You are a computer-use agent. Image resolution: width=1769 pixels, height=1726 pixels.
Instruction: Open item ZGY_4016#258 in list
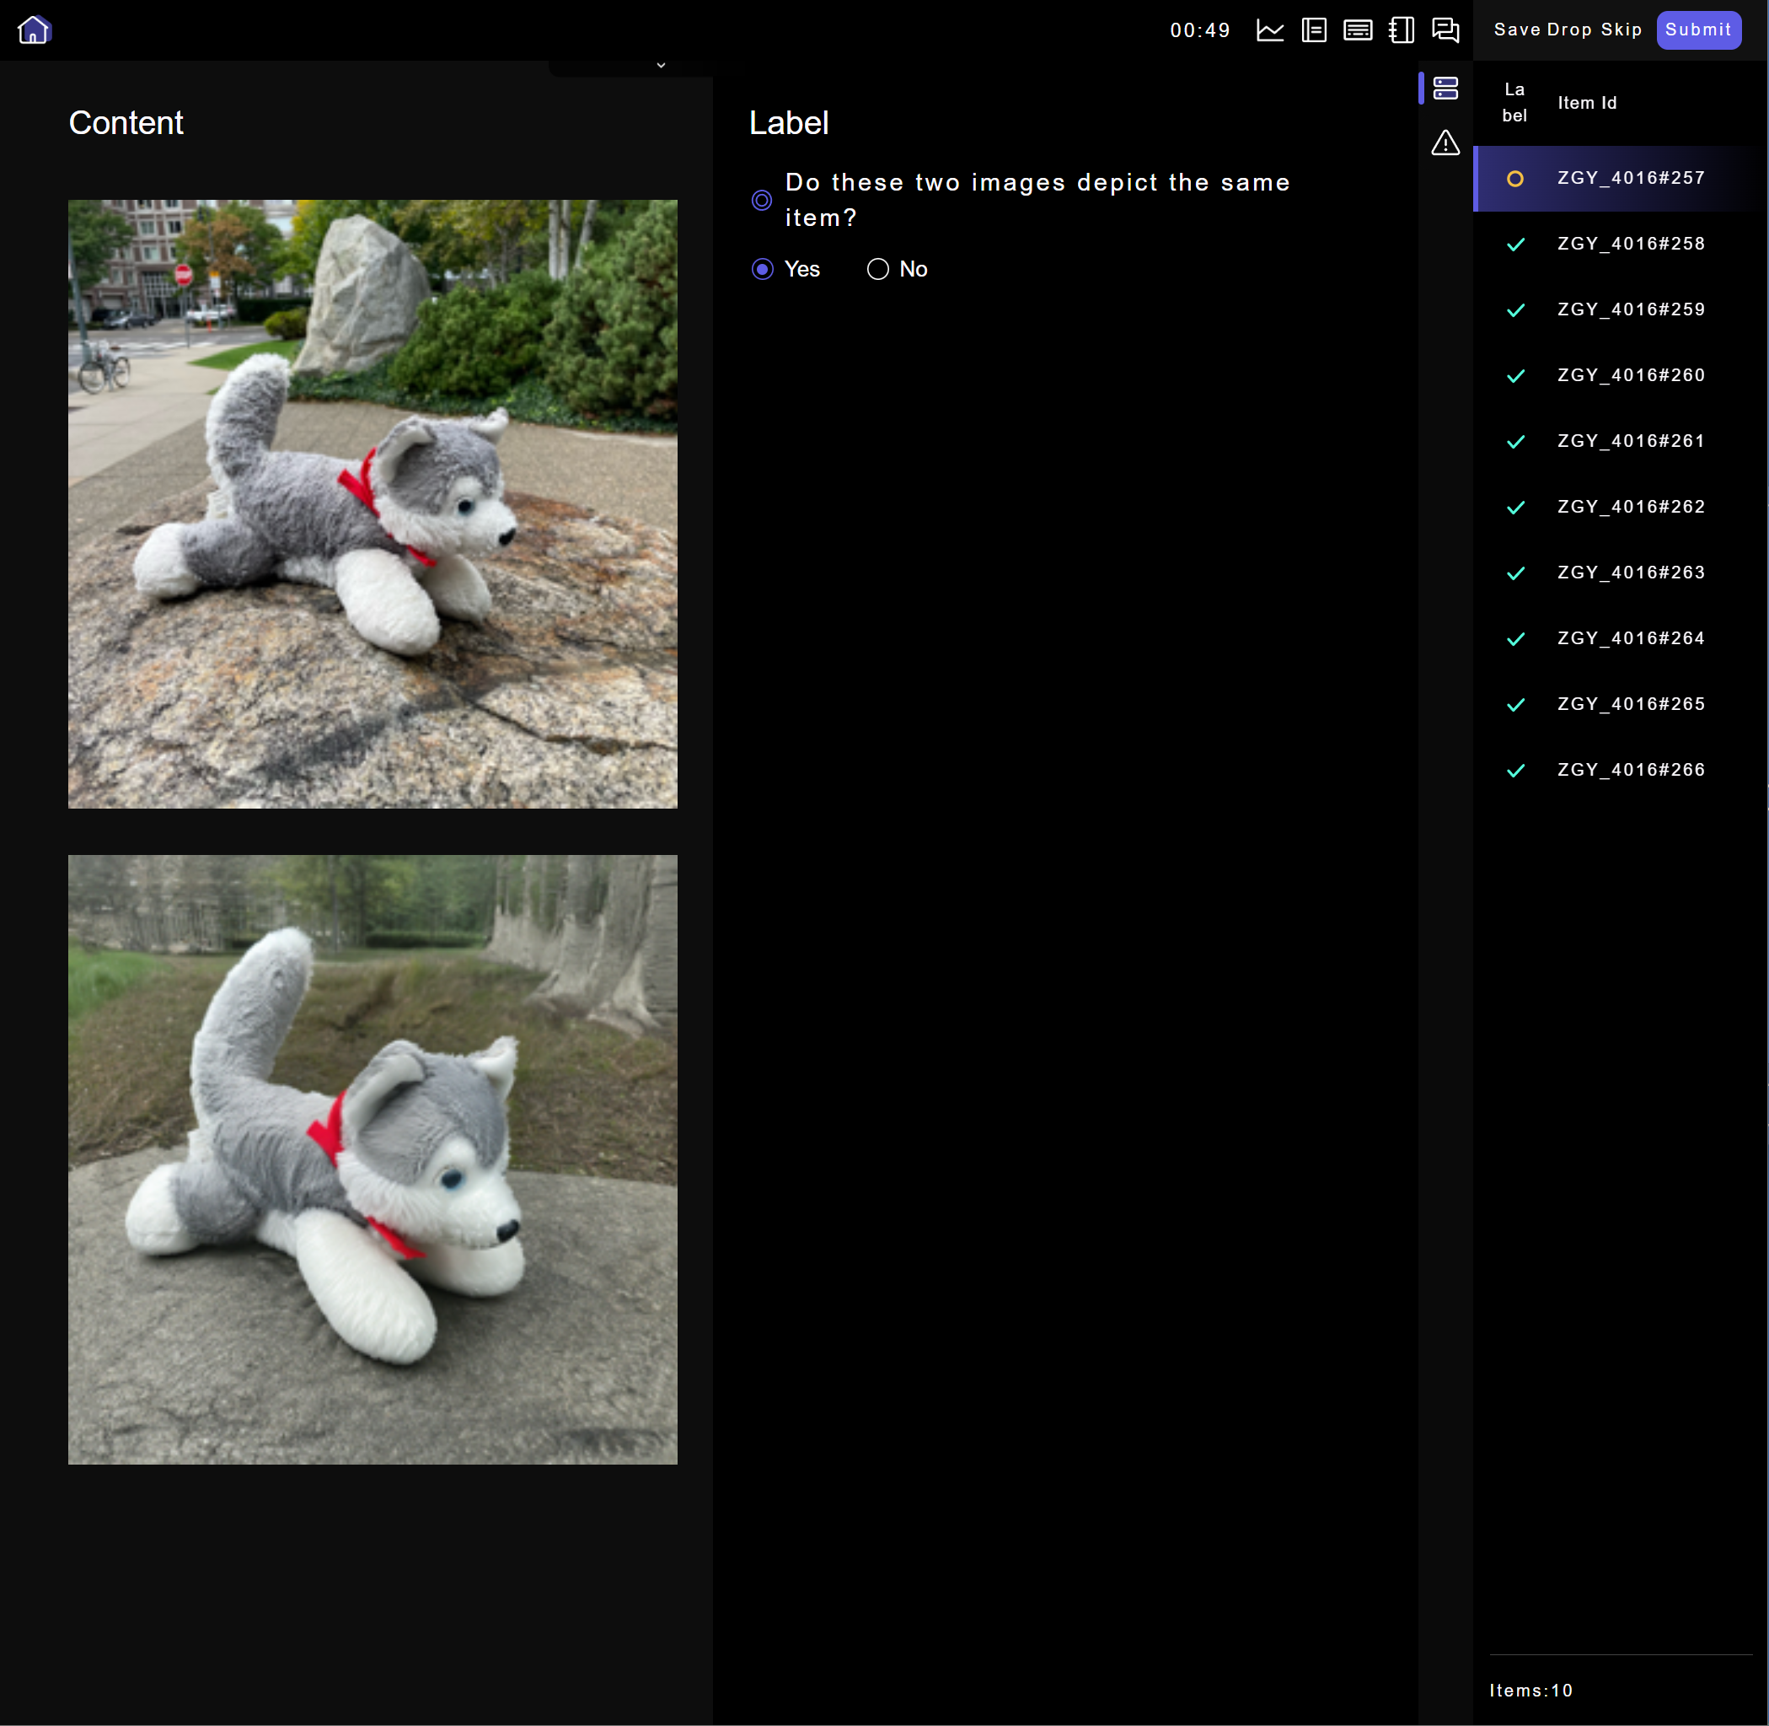click(1630, 244)
